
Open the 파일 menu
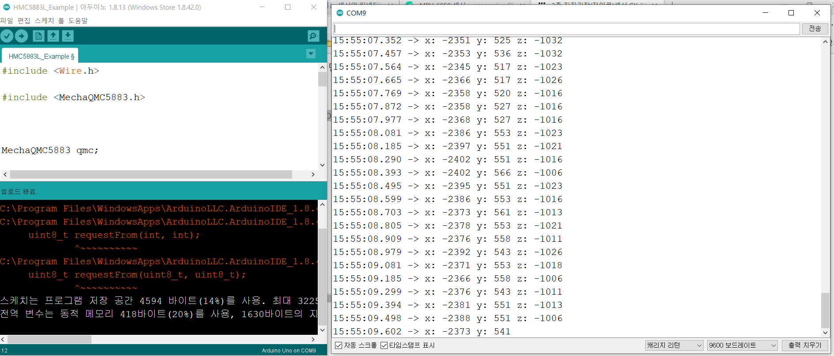[x=7, y=21]
